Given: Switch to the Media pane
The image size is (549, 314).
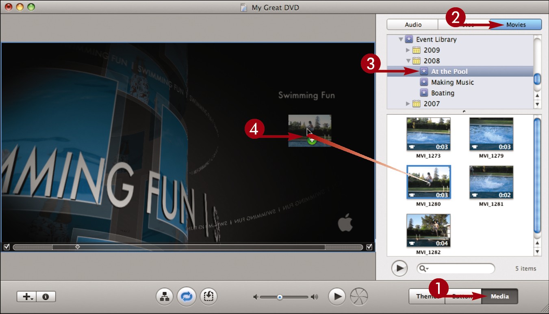Looking at the screenshot, I should point(499,296).
